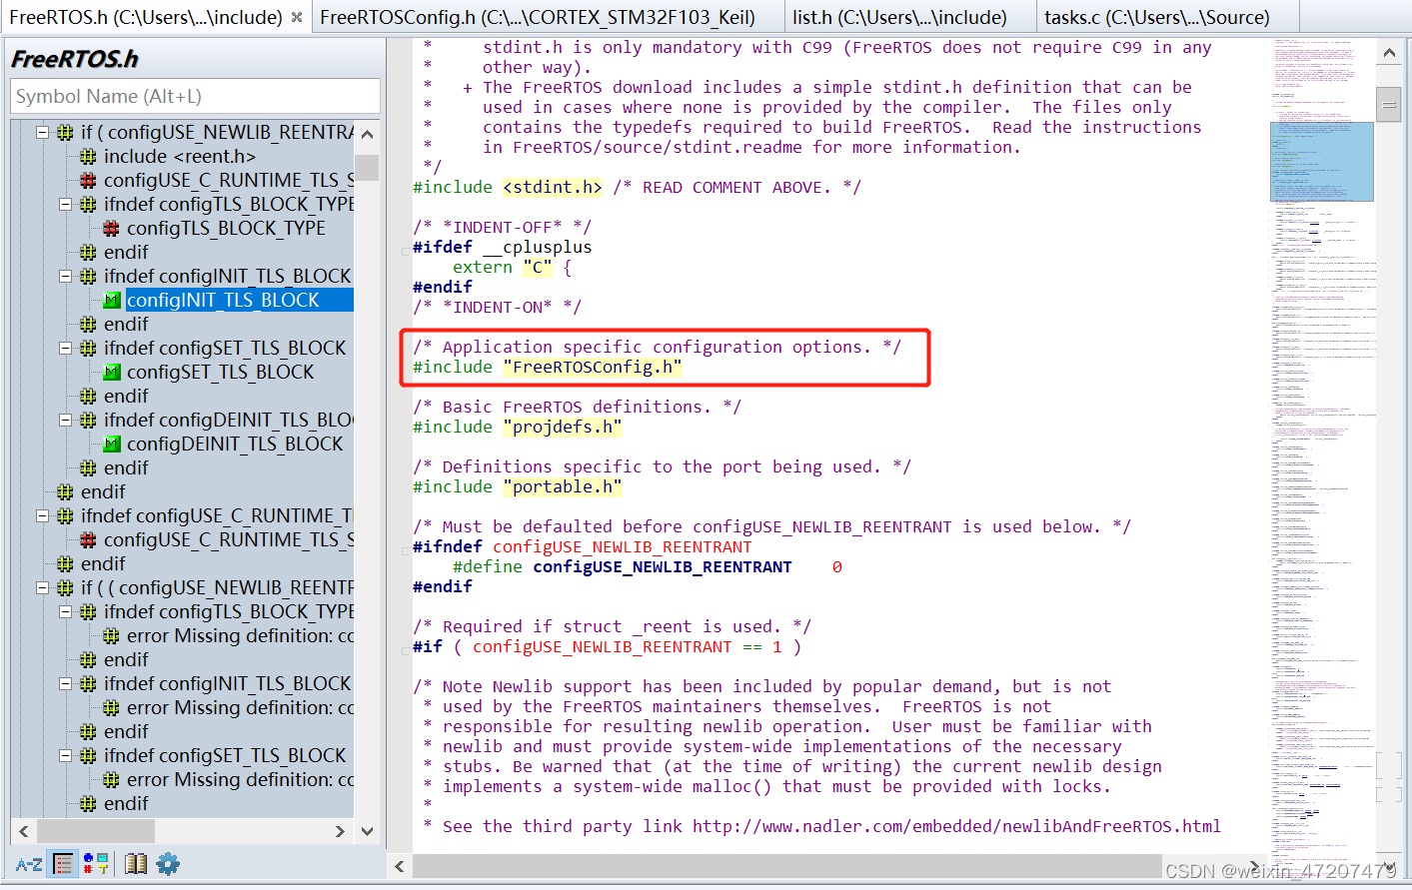Collapse second ifndef configTLS_BLOCK_TYPE with error child

pos(65,611)
